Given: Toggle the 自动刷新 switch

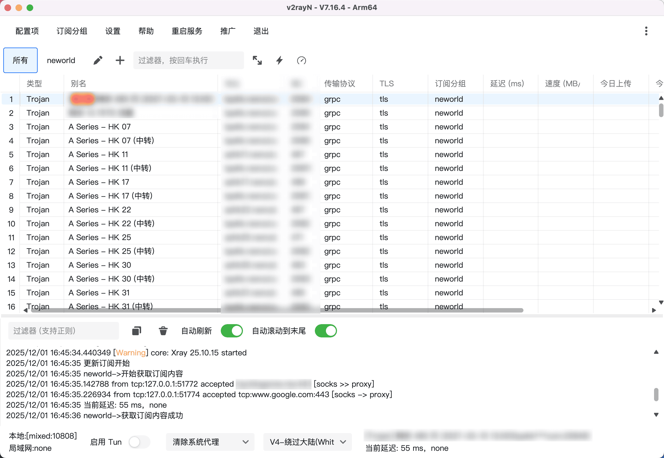Looking at the screenshot, I should click(x=232, y=331).
